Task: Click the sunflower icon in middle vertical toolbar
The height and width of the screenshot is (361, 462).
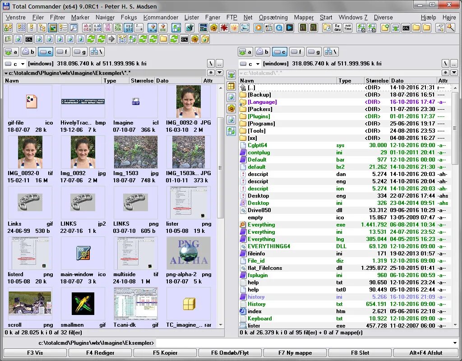Action: [x=231, y=108]
